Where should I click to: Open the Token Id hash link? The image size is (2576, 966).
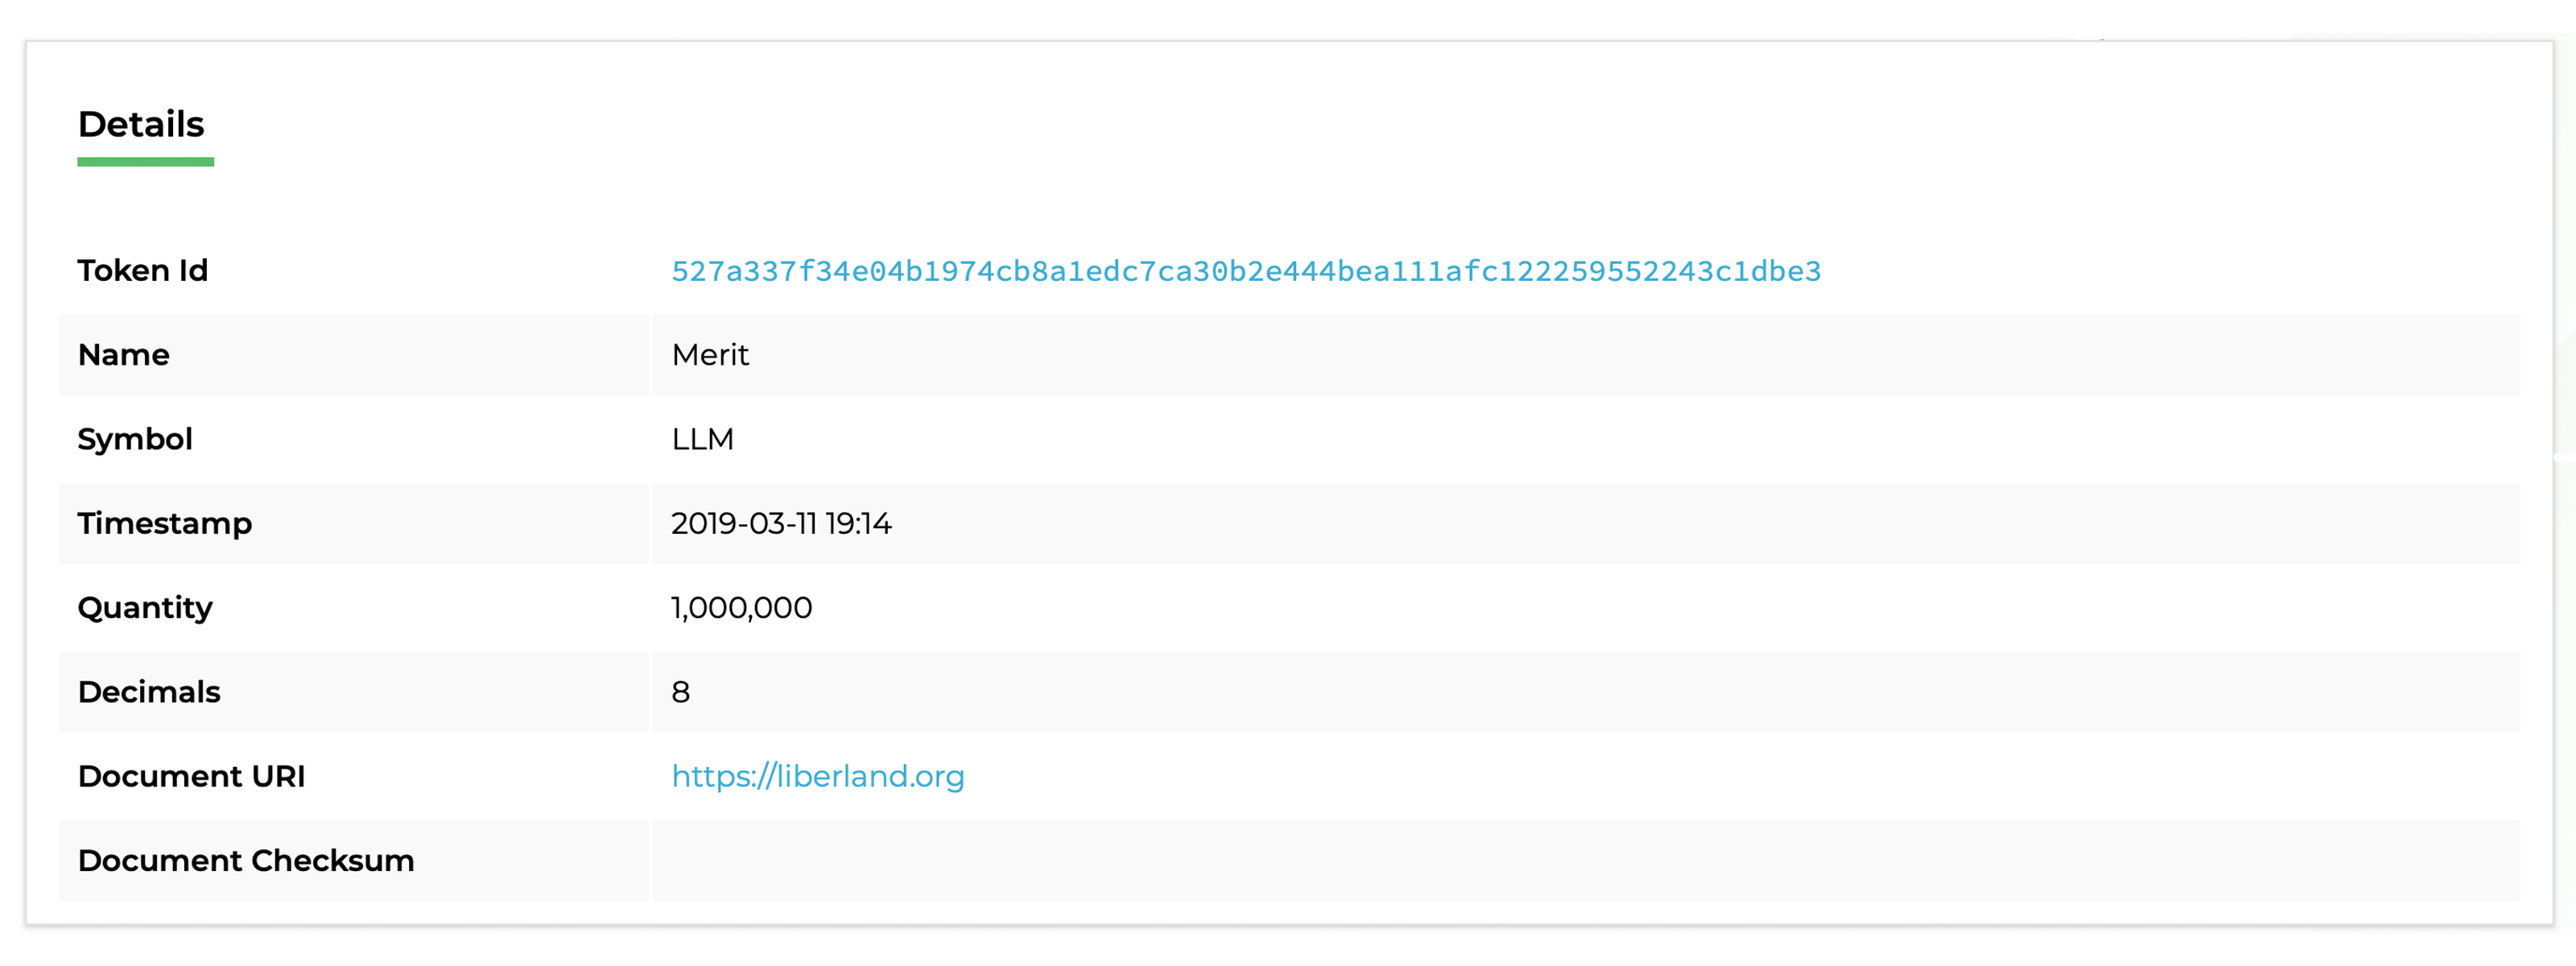[1246, 270]
